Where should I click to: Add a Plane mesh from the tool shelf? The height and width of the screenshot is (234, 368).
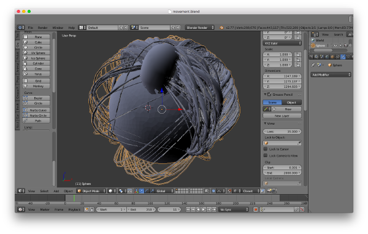36,37
